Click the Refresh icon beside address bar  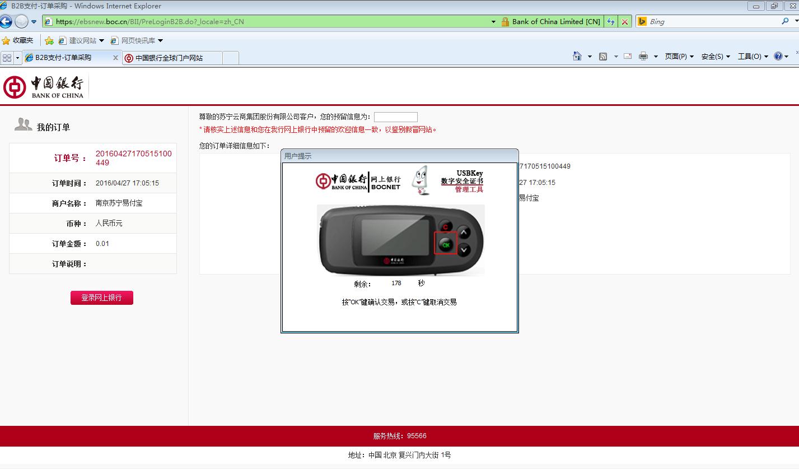click(611, 22)
